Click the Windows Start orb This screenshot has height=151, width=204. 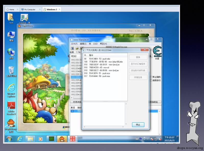[x=9, y=139]
